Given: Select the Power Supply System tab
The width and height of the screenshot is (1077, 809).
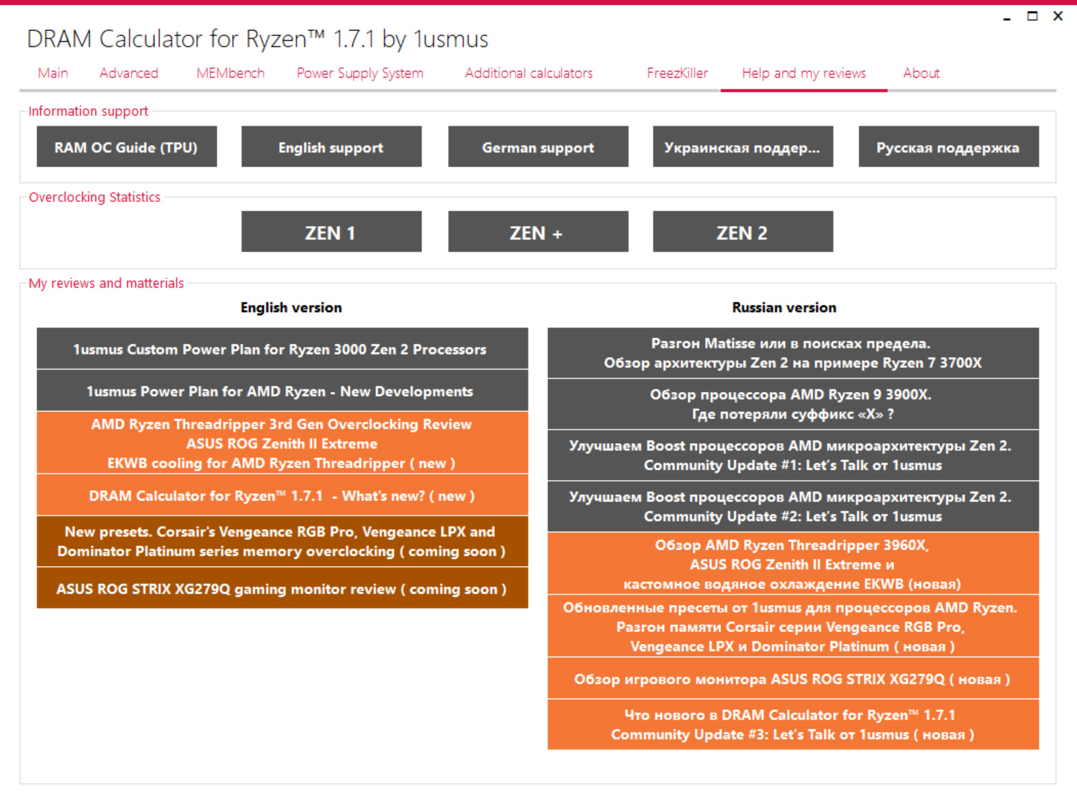Looking at the screenshot, I should 360,73.
